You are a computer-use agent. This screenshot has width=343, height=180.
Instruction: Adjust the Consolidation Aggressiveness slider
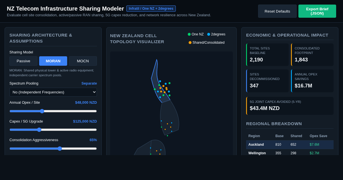(x=53, y=149)
